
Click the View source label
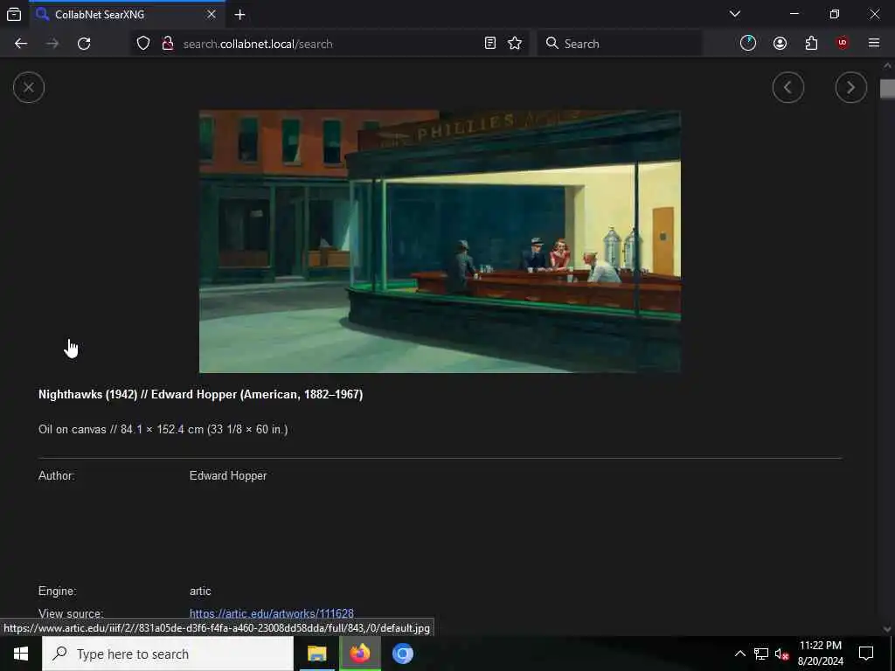click(71, 614)
